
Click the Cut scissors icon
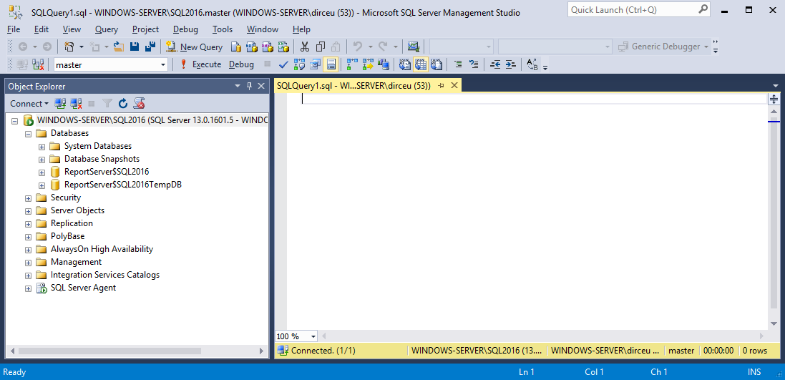pyautogui.click(x=305, y=47)
